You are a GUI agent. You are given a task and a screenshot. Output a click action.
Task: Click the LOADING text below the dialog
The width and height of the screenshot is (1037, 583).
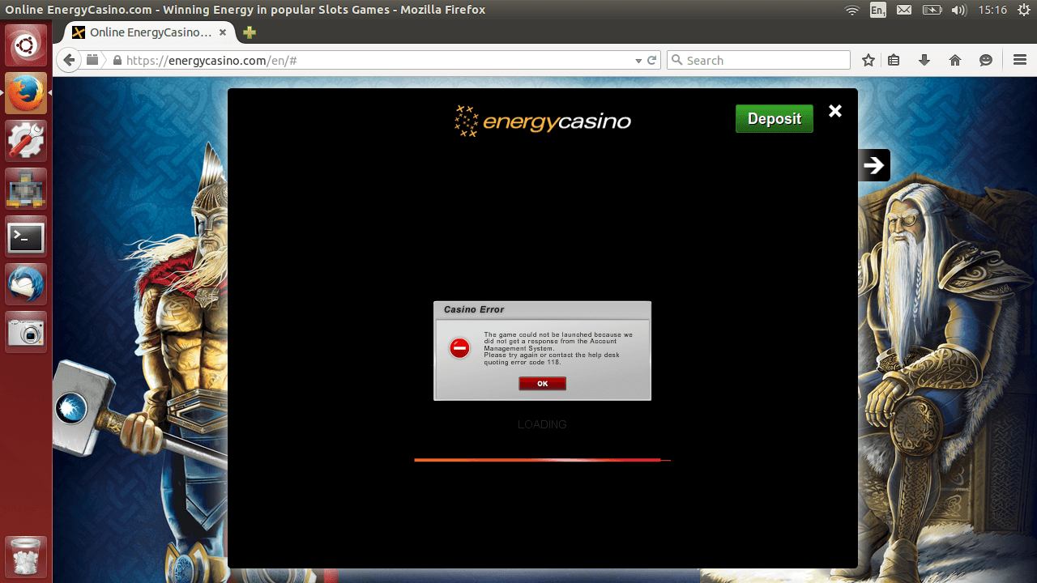(x=542, y=424)
